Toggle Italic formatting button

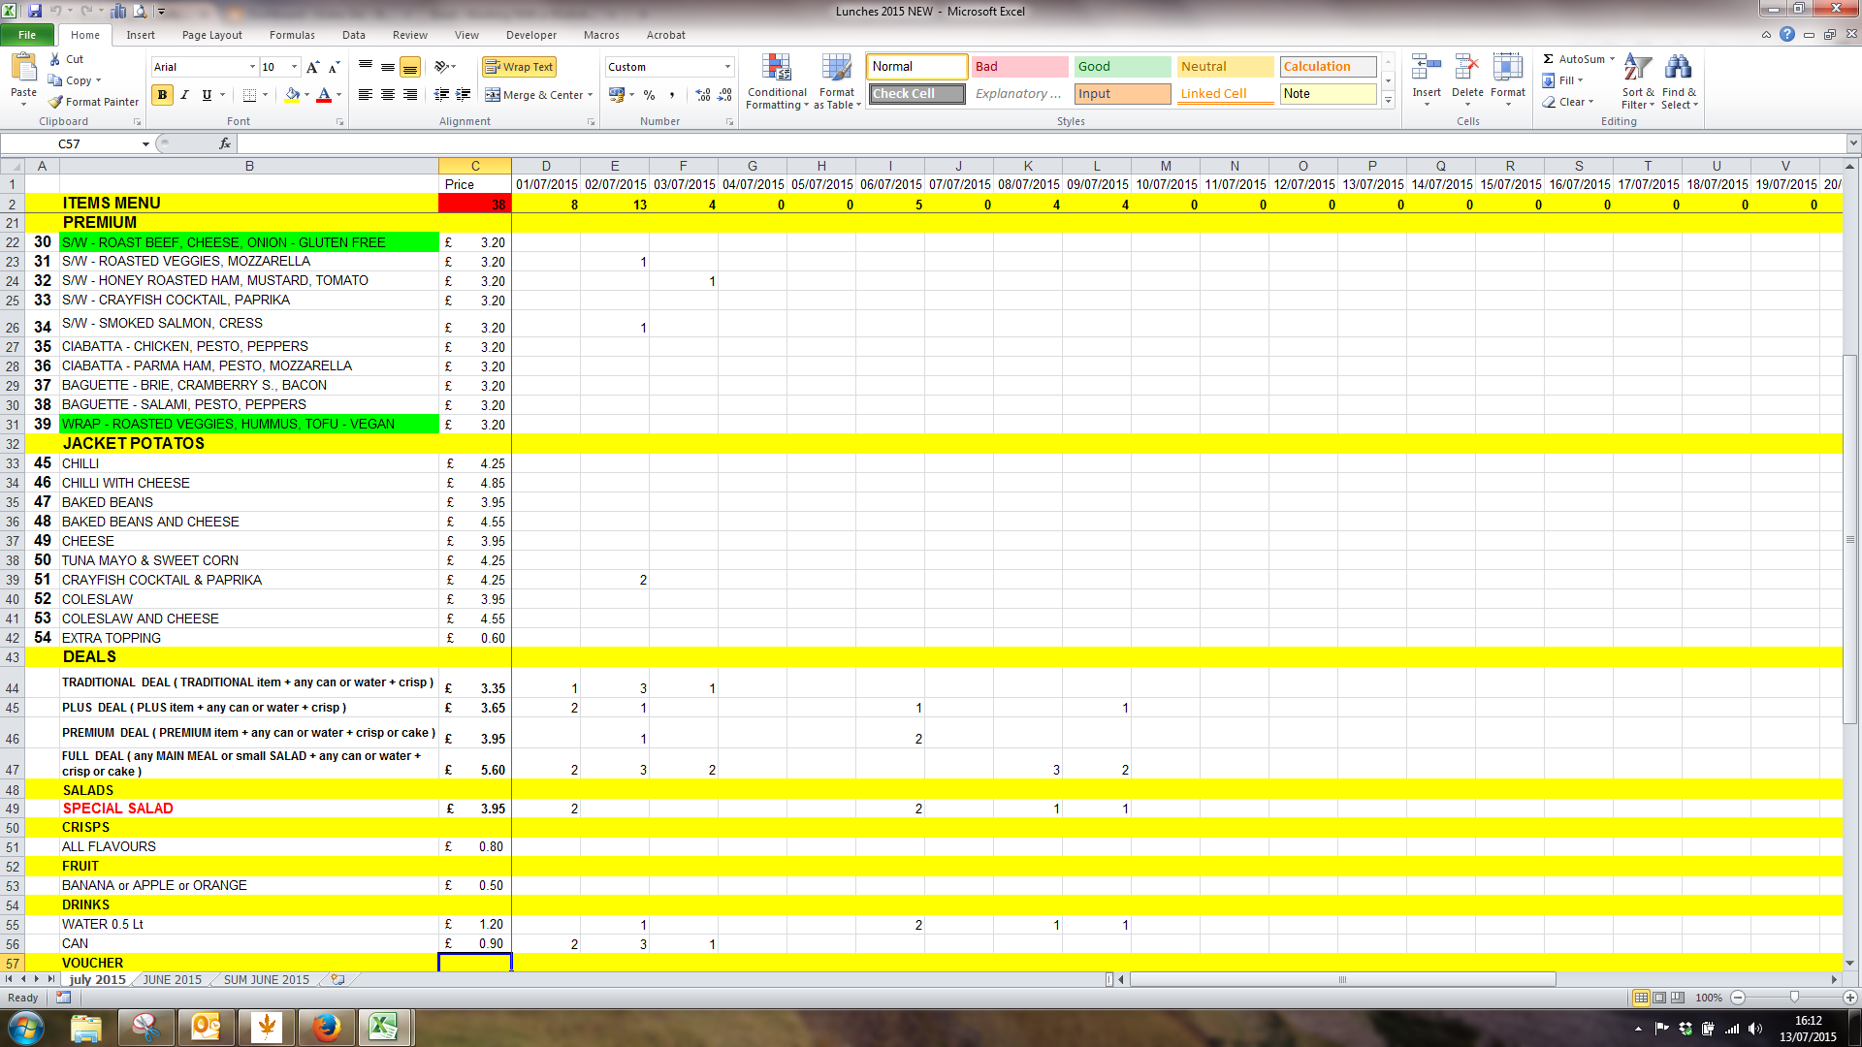point(184,95)
